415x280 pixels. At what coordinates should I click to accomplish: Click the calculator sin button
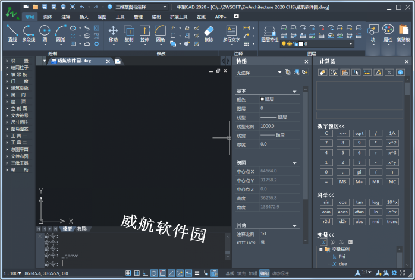tap(326, 202)
